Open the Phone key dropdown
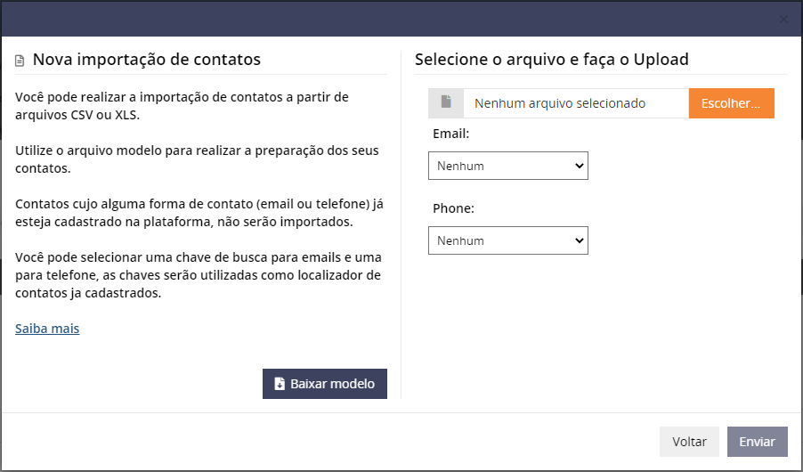 (x=508, y=240)
